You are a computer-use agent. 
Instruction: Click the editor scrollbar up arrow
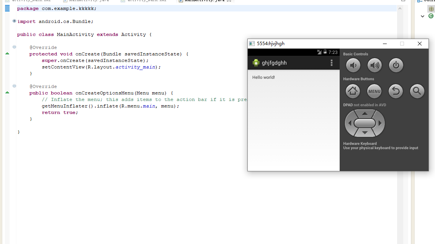(400, 8)
